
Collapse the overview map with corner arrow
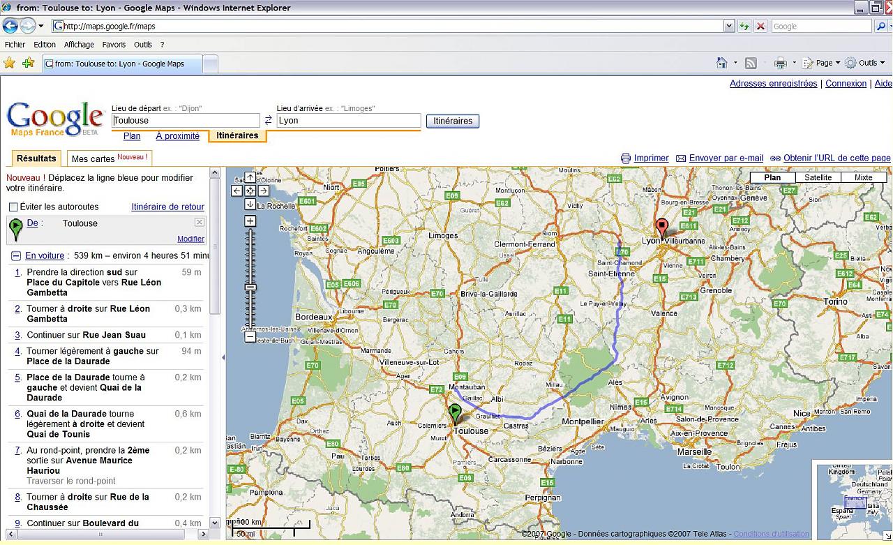coord(887,535)
